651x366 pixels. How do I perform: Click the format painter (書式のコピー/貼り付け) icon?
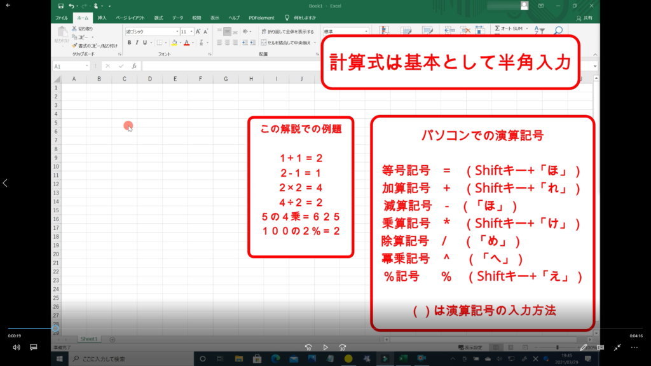(x=74, y=46)
